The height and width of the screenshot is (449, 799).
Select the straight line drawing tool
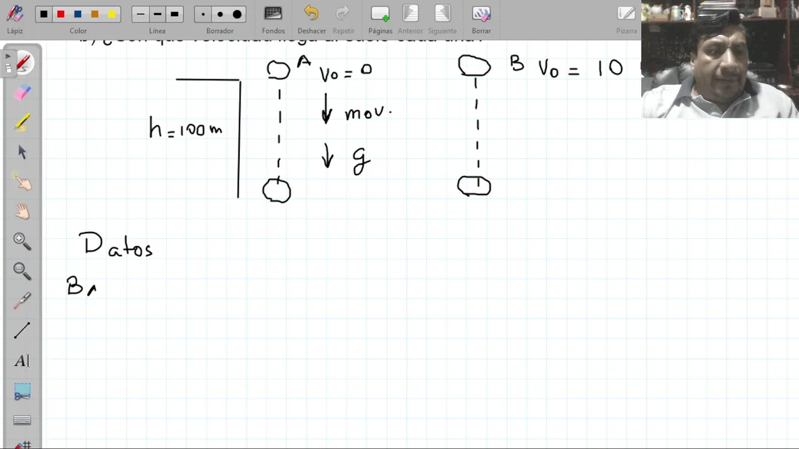22,331
